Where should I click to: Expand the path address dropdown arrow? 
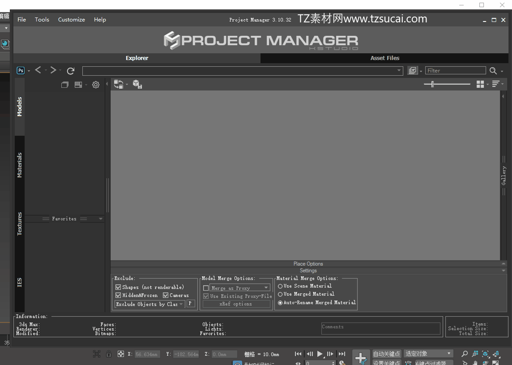tap(399, 70)
